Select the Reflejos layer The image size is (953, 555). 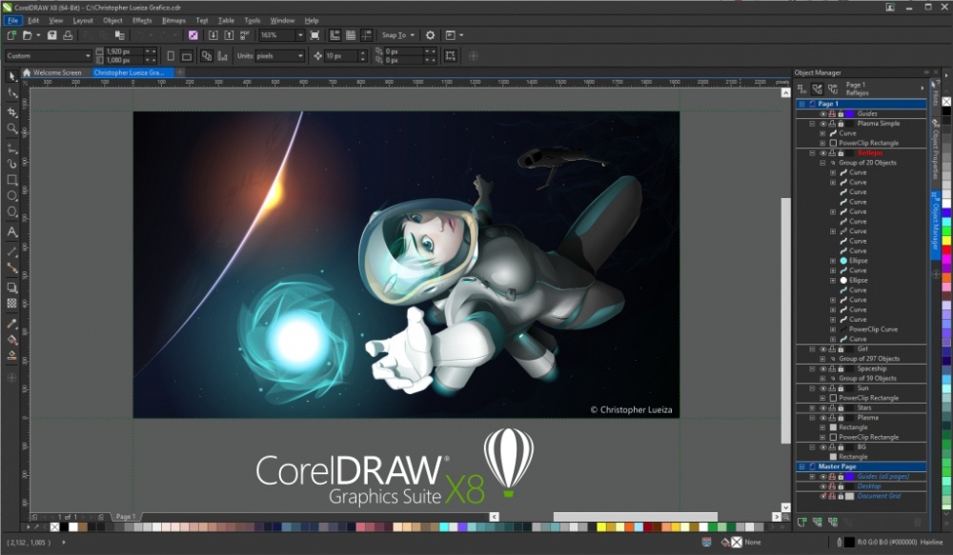click(x=870, y=153)
